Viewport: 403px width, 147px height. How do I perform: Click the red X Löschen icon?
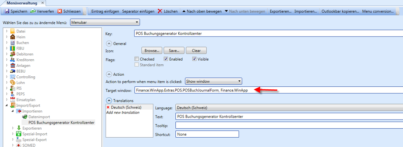pos(160,11)
